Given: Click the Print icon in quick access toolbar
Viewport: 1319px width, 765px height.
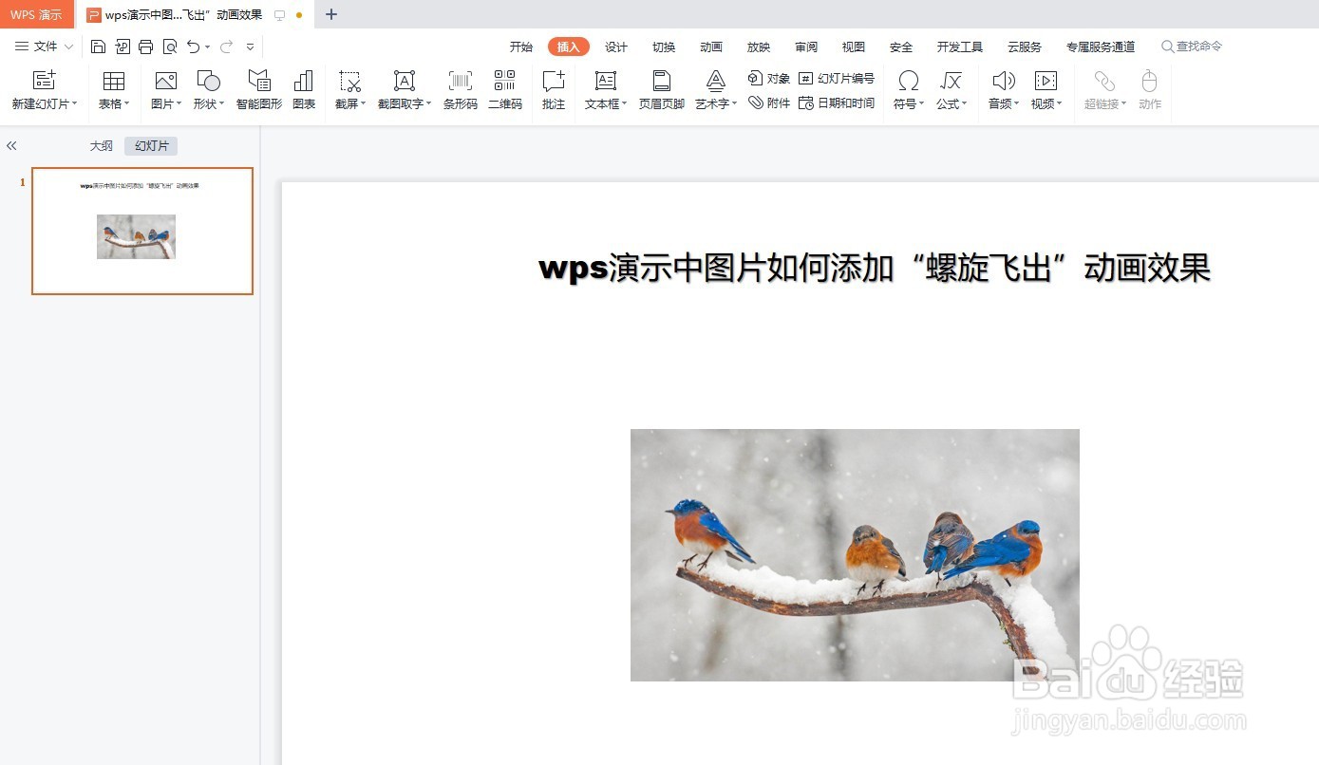Looking at the screenshot, I should [x=145, y=47].
